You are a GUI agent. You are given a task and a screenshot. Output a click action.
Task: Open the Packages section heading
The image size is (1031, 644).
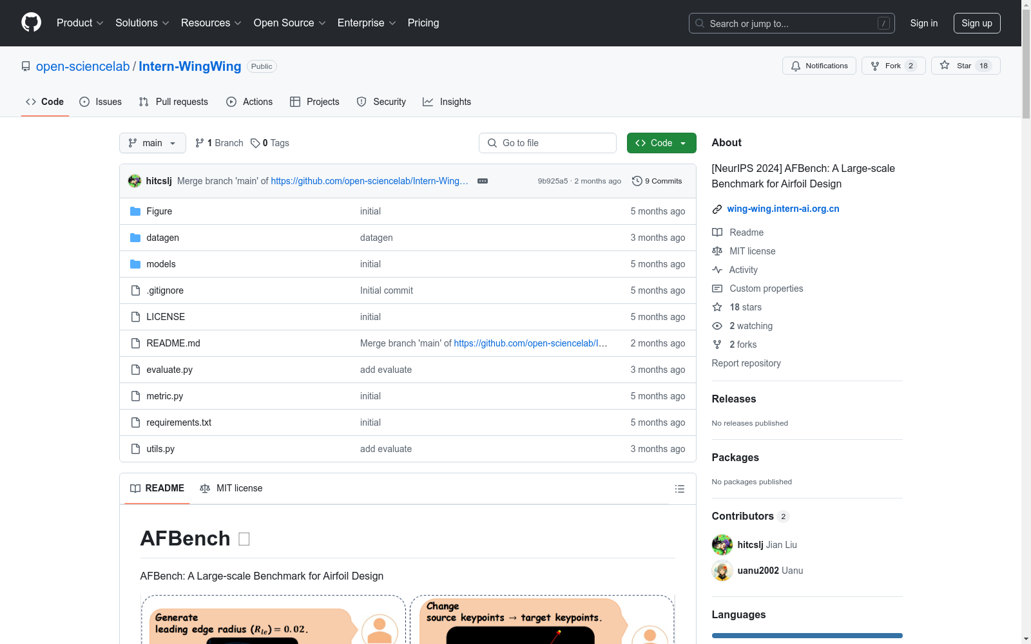pos(735,458)
